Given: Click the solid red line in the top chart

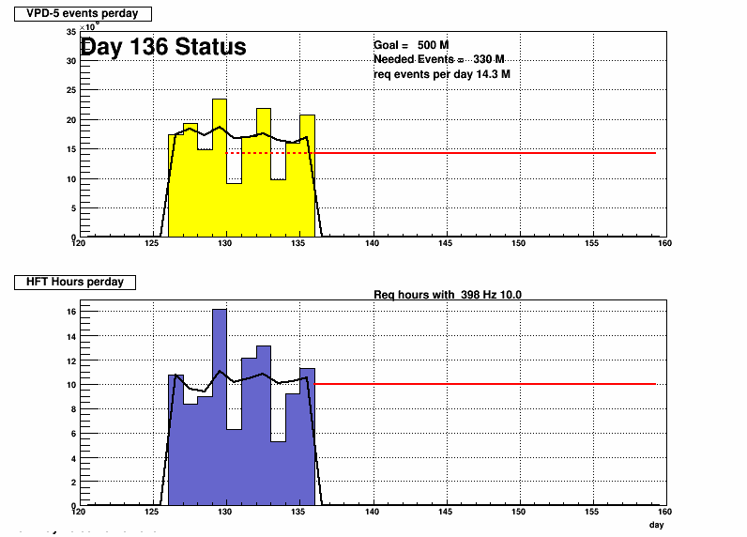Looking at the screenshot, I should [485, 153].
